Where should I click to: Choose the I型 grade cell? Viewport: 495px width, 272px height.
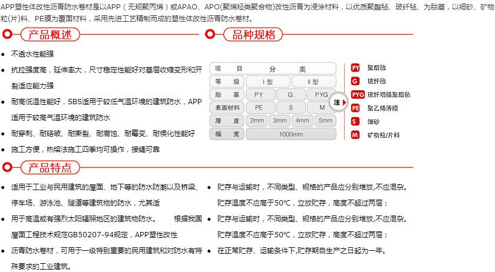(x=268, y=82)
